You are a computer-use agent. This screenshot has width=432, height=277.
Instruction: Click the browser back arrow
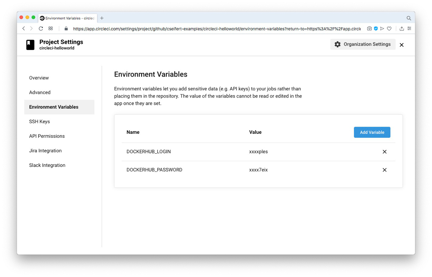point(24,28)
